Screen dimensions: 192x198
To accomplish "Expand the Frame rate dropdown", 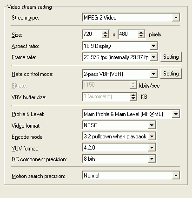I will 153,57.
